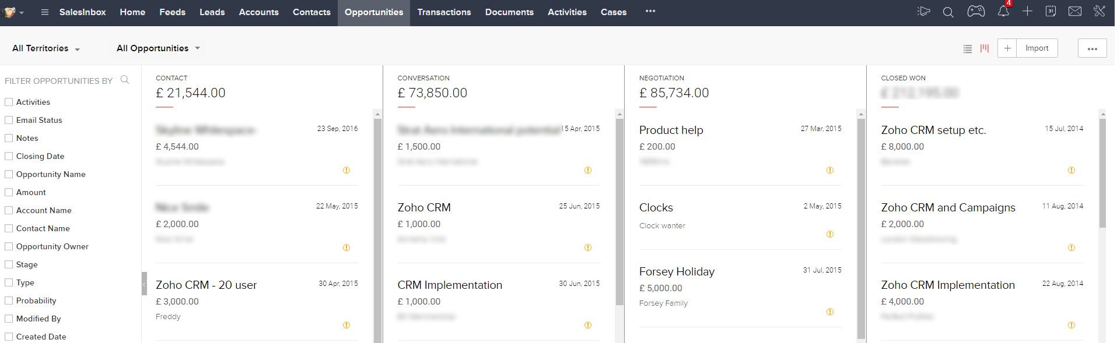Open the gamepad Gamescope icon
The image size is (1117, 343).
(x=976, y=11)
